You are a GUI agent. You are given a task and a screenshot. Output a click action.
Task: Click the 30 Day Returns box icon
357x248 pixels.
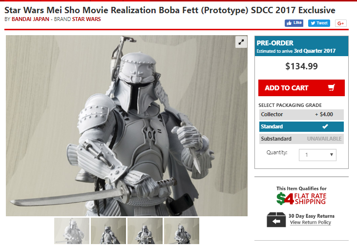(276, 220)
